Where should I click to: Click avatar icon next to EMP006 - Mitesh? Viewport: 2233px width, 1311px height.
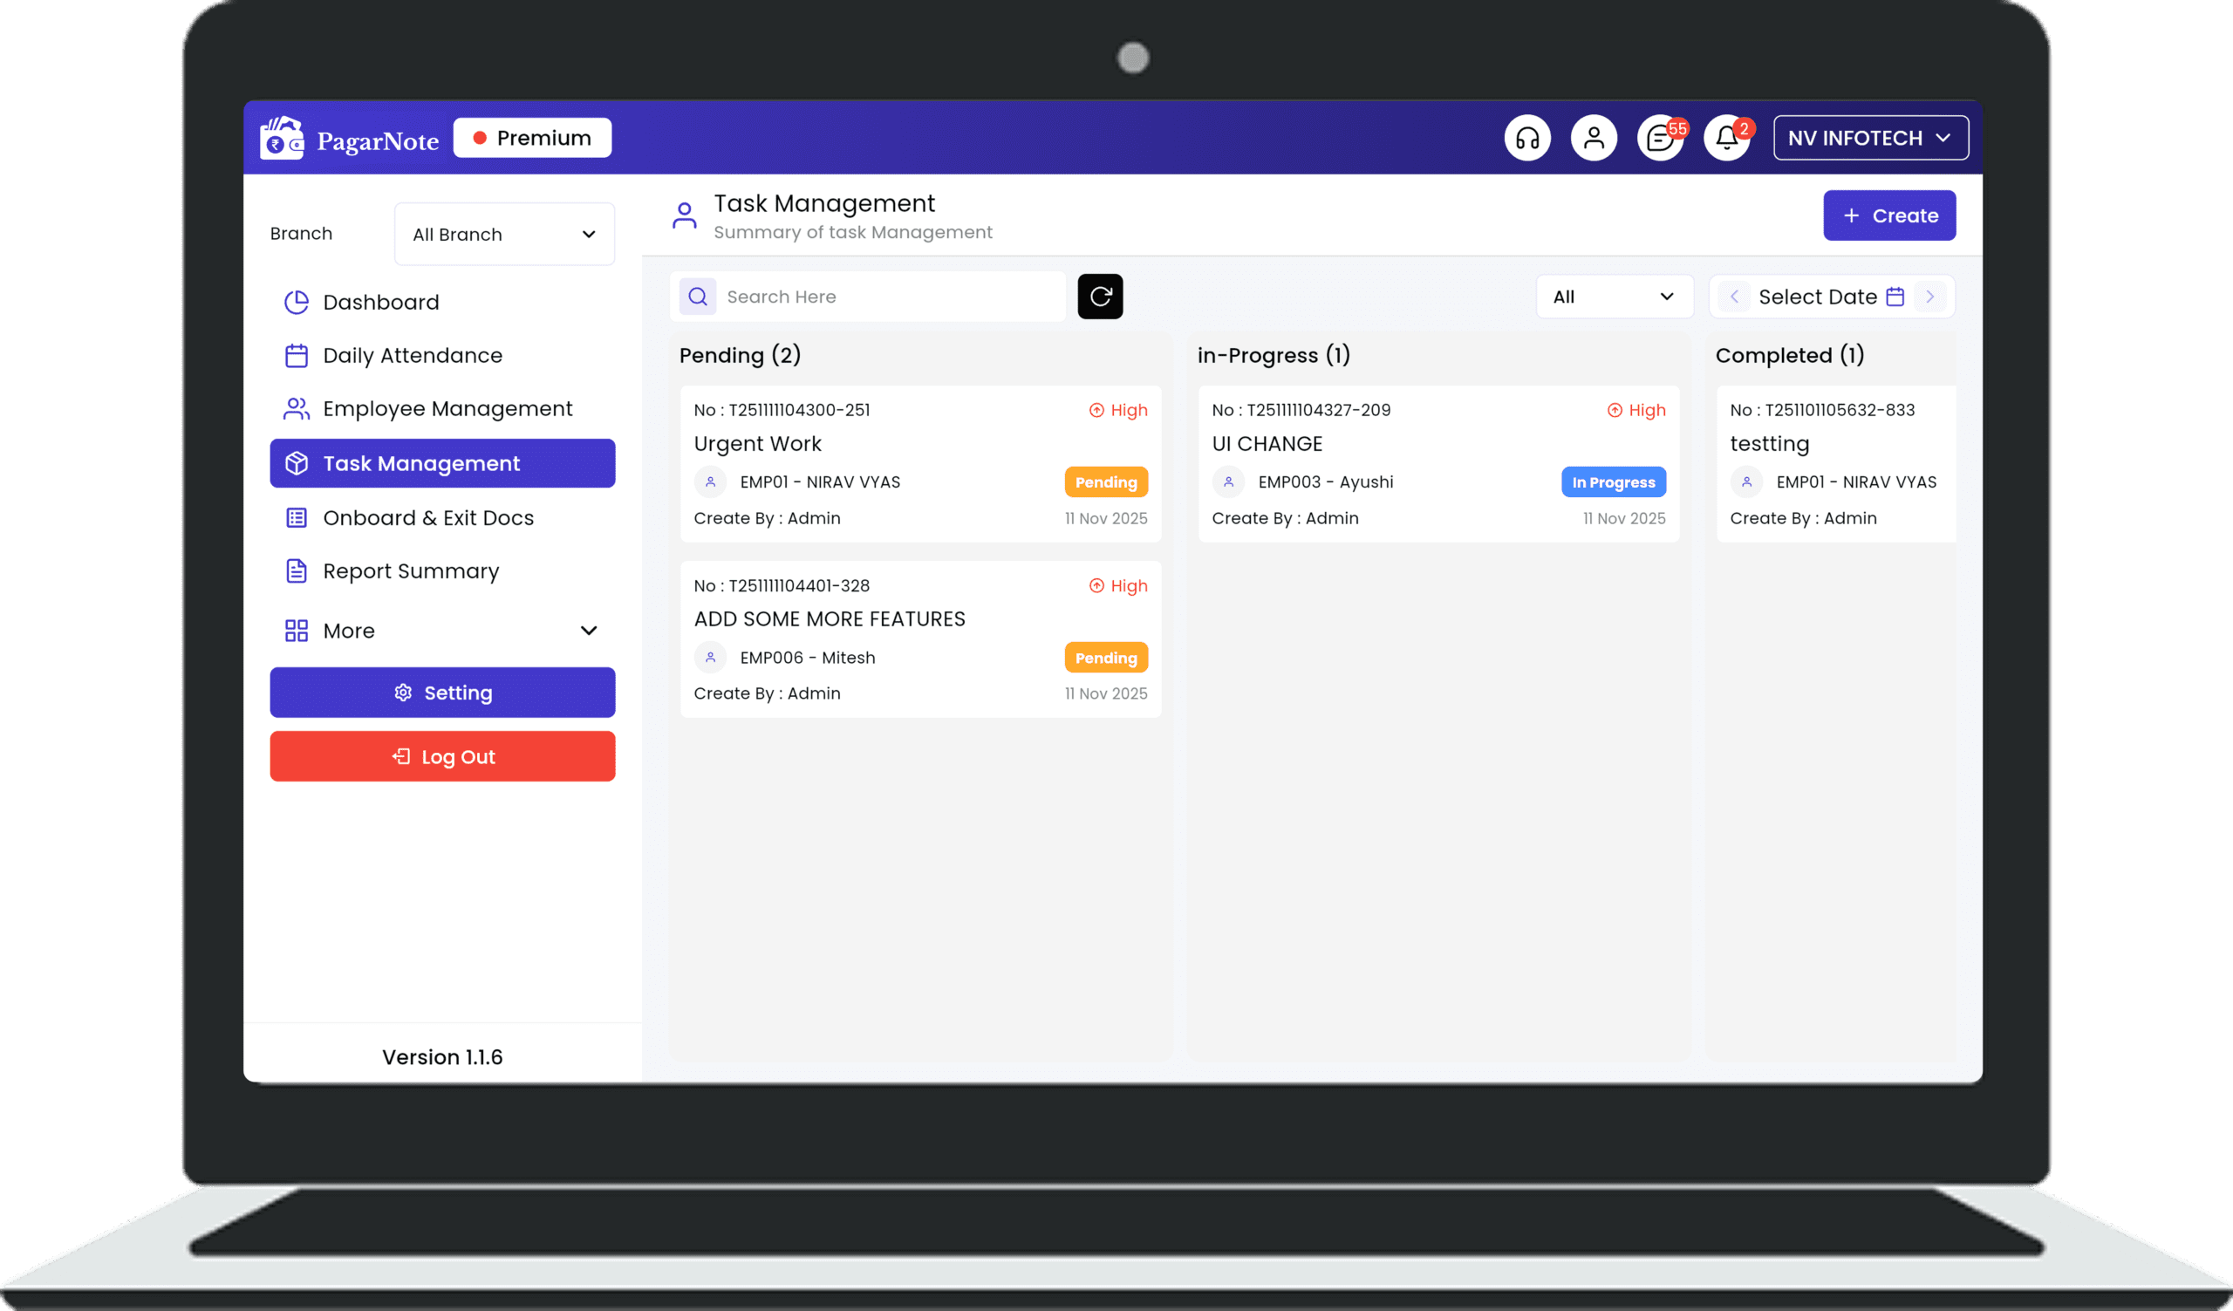(710, 658)
